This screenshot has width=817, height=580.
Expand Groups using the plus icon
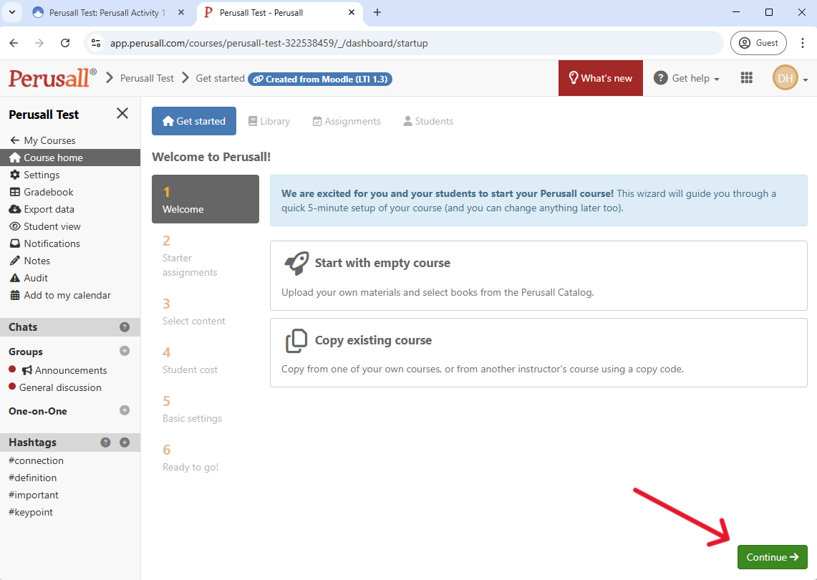[x=125, y=351]
